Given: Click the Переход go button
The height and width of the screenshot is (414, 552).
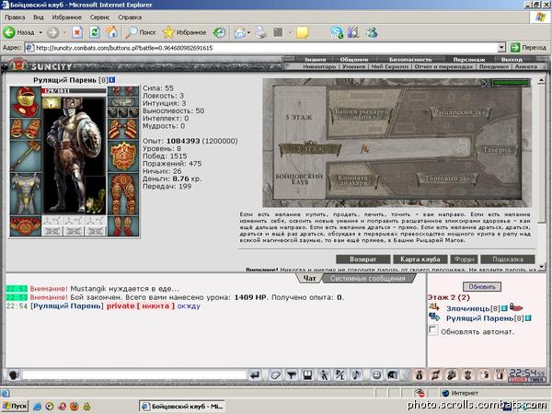Looking at the screenshot, I should pos(529,48).
